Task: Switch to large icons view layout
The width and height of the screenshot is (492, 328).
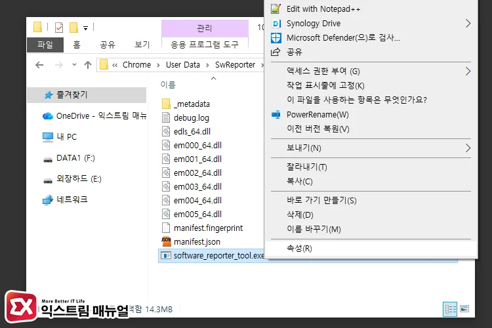Action: click(x=464, y=309)
